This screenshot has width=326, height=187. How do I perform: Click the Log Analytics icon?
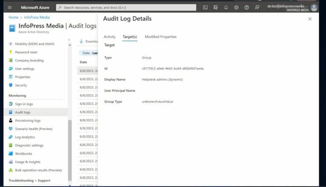click(x=11, y=137)
